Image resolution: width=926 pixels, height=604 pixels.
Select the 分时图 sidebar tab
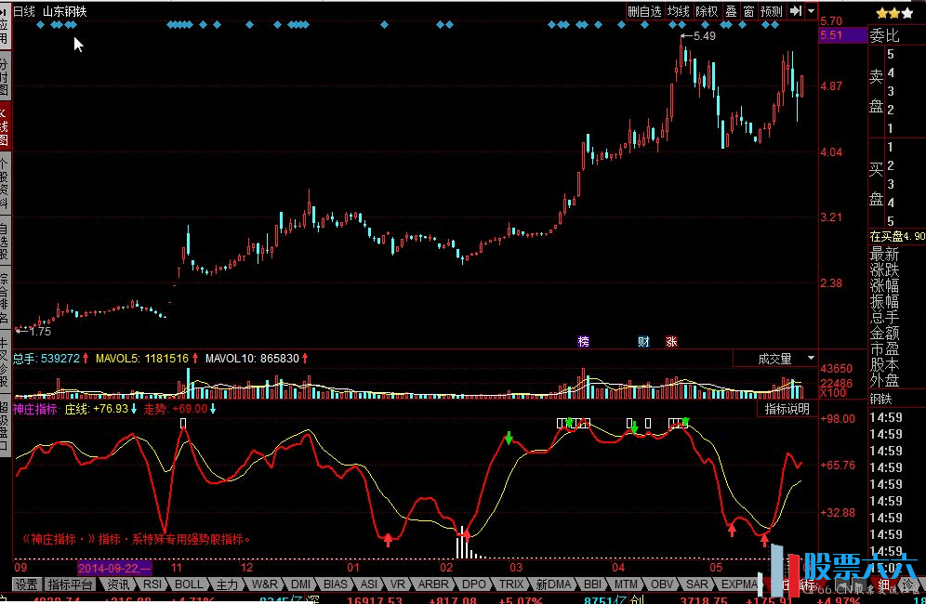(x=5, y=77)
